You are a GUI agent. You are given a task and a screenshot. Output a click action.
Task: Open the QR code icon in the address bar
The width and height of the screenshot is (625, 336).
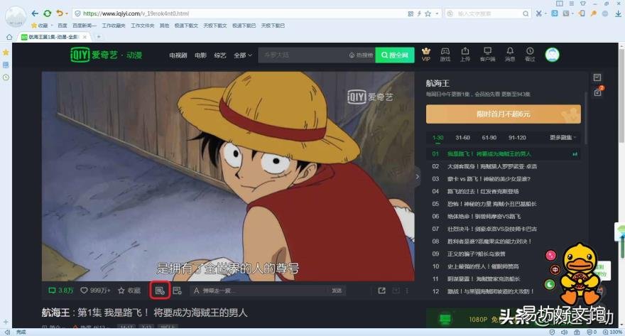[411, 13]
